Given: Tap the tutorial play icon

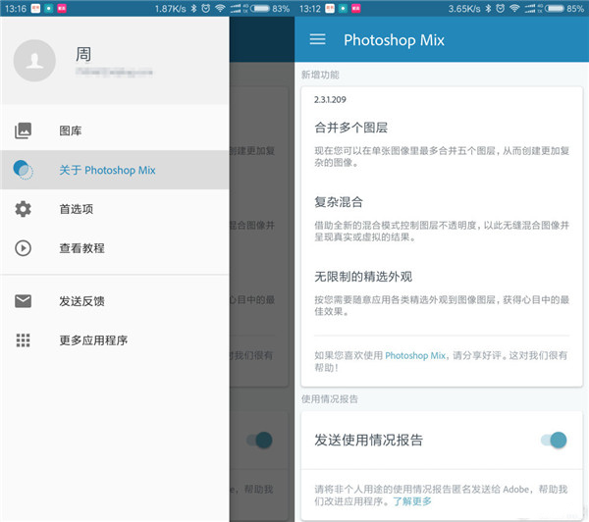Looking at the screenshot, I should click(x=23, y=248).
